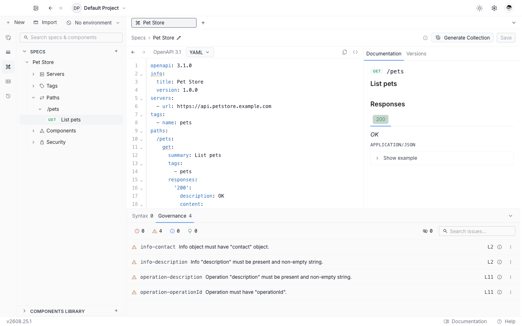Filter by hint lightbulb count
Image resolution: width=522 pixels, height=326 pixels.
click(192, 231)
